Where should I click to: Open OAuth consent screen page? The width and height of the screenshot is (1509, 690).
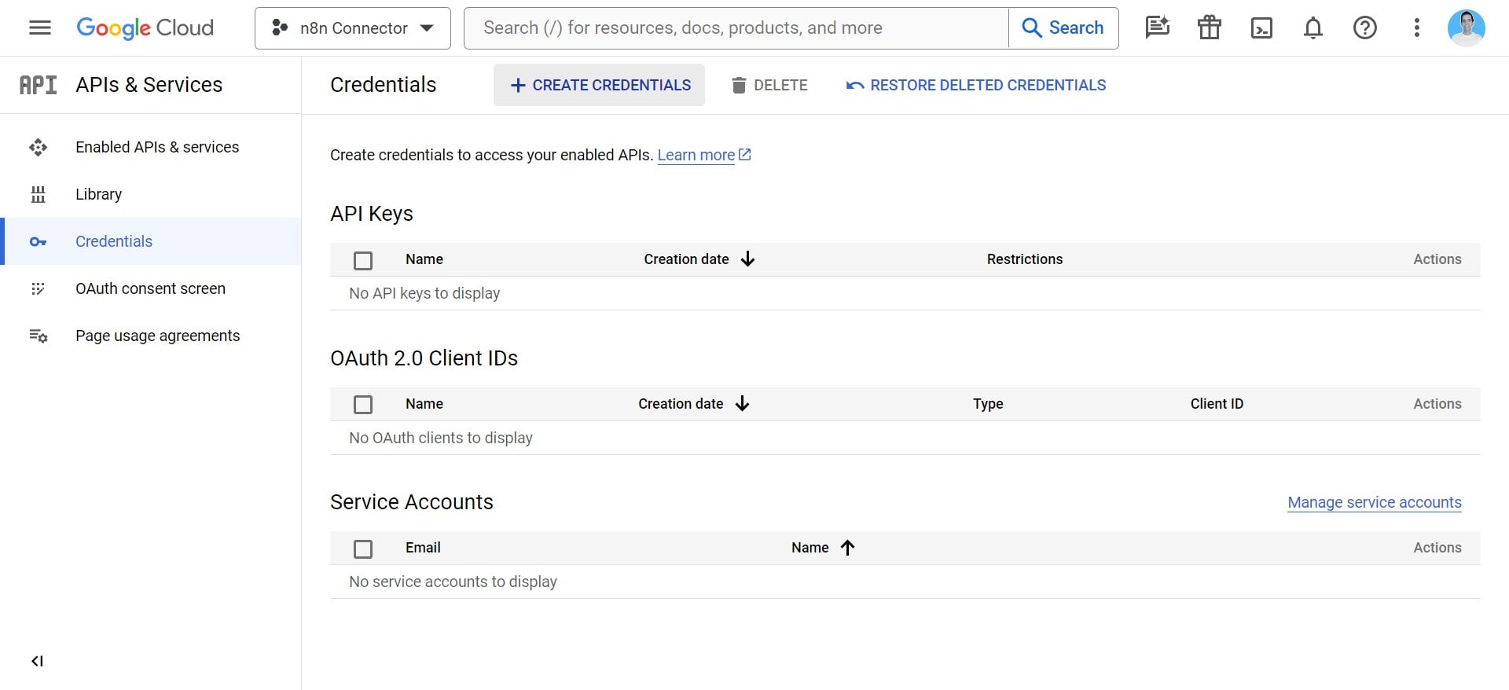click(x=151, y=288)
